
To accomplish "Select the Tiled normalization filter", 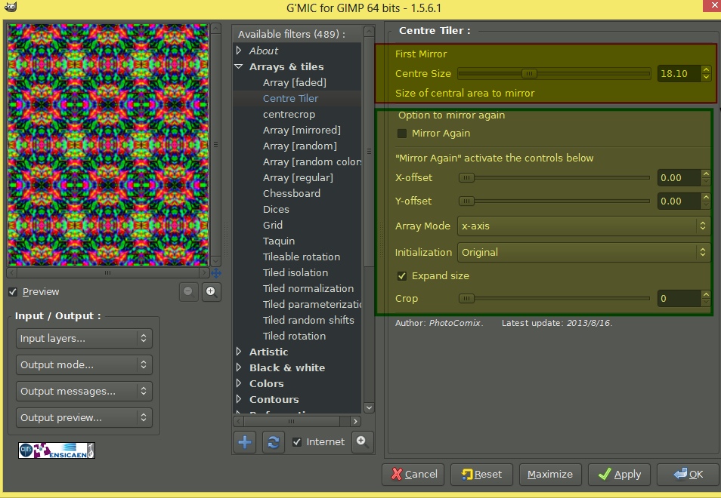I will point(308,288).
